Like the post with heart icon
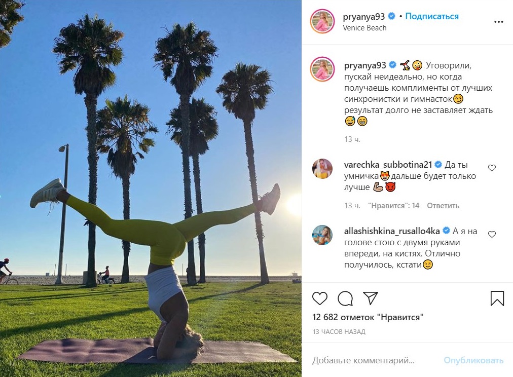The height and width of the screenshot is (377, 513). click(x=320, y=298)
